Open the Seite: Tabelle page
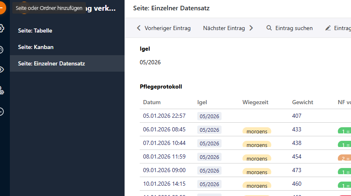Viewport: 351px width, 196px height. (x=35, y=30)
